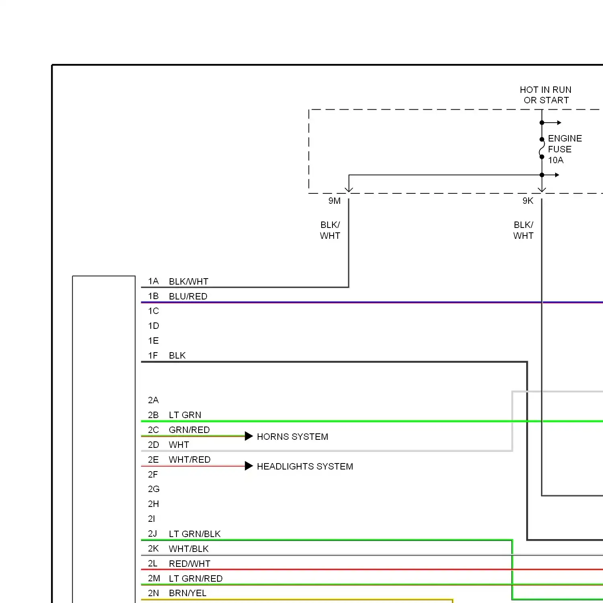
Task: Click the LT GRN wire label
Action: tap(185, 415)
